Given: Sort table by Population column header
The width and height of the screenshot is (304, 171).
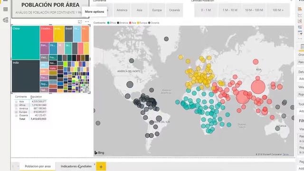Looking at the screenshot, I should pyautogui.click(x=36, y=97).
